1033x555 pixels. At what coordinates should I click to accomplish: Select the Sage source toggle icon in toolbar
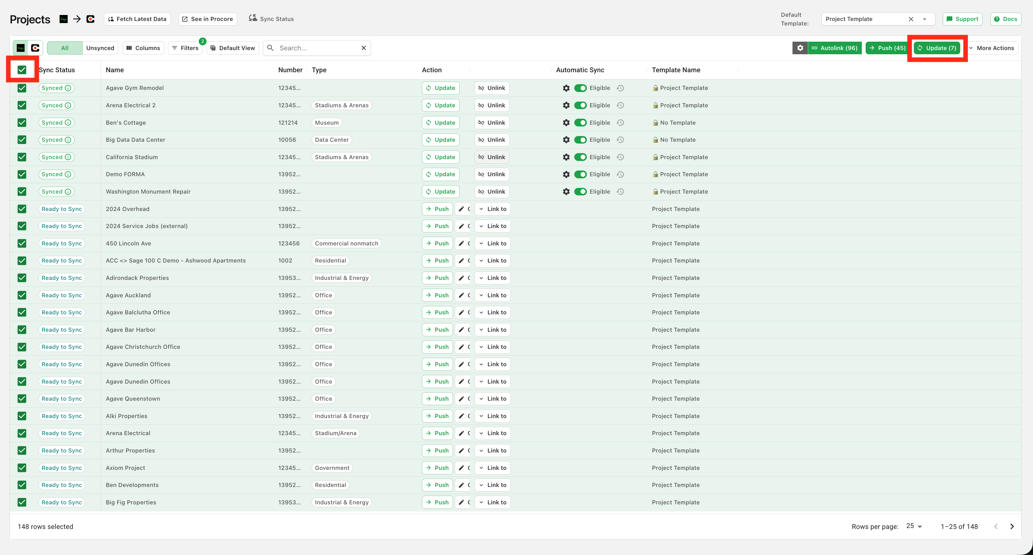click(21, 48)
